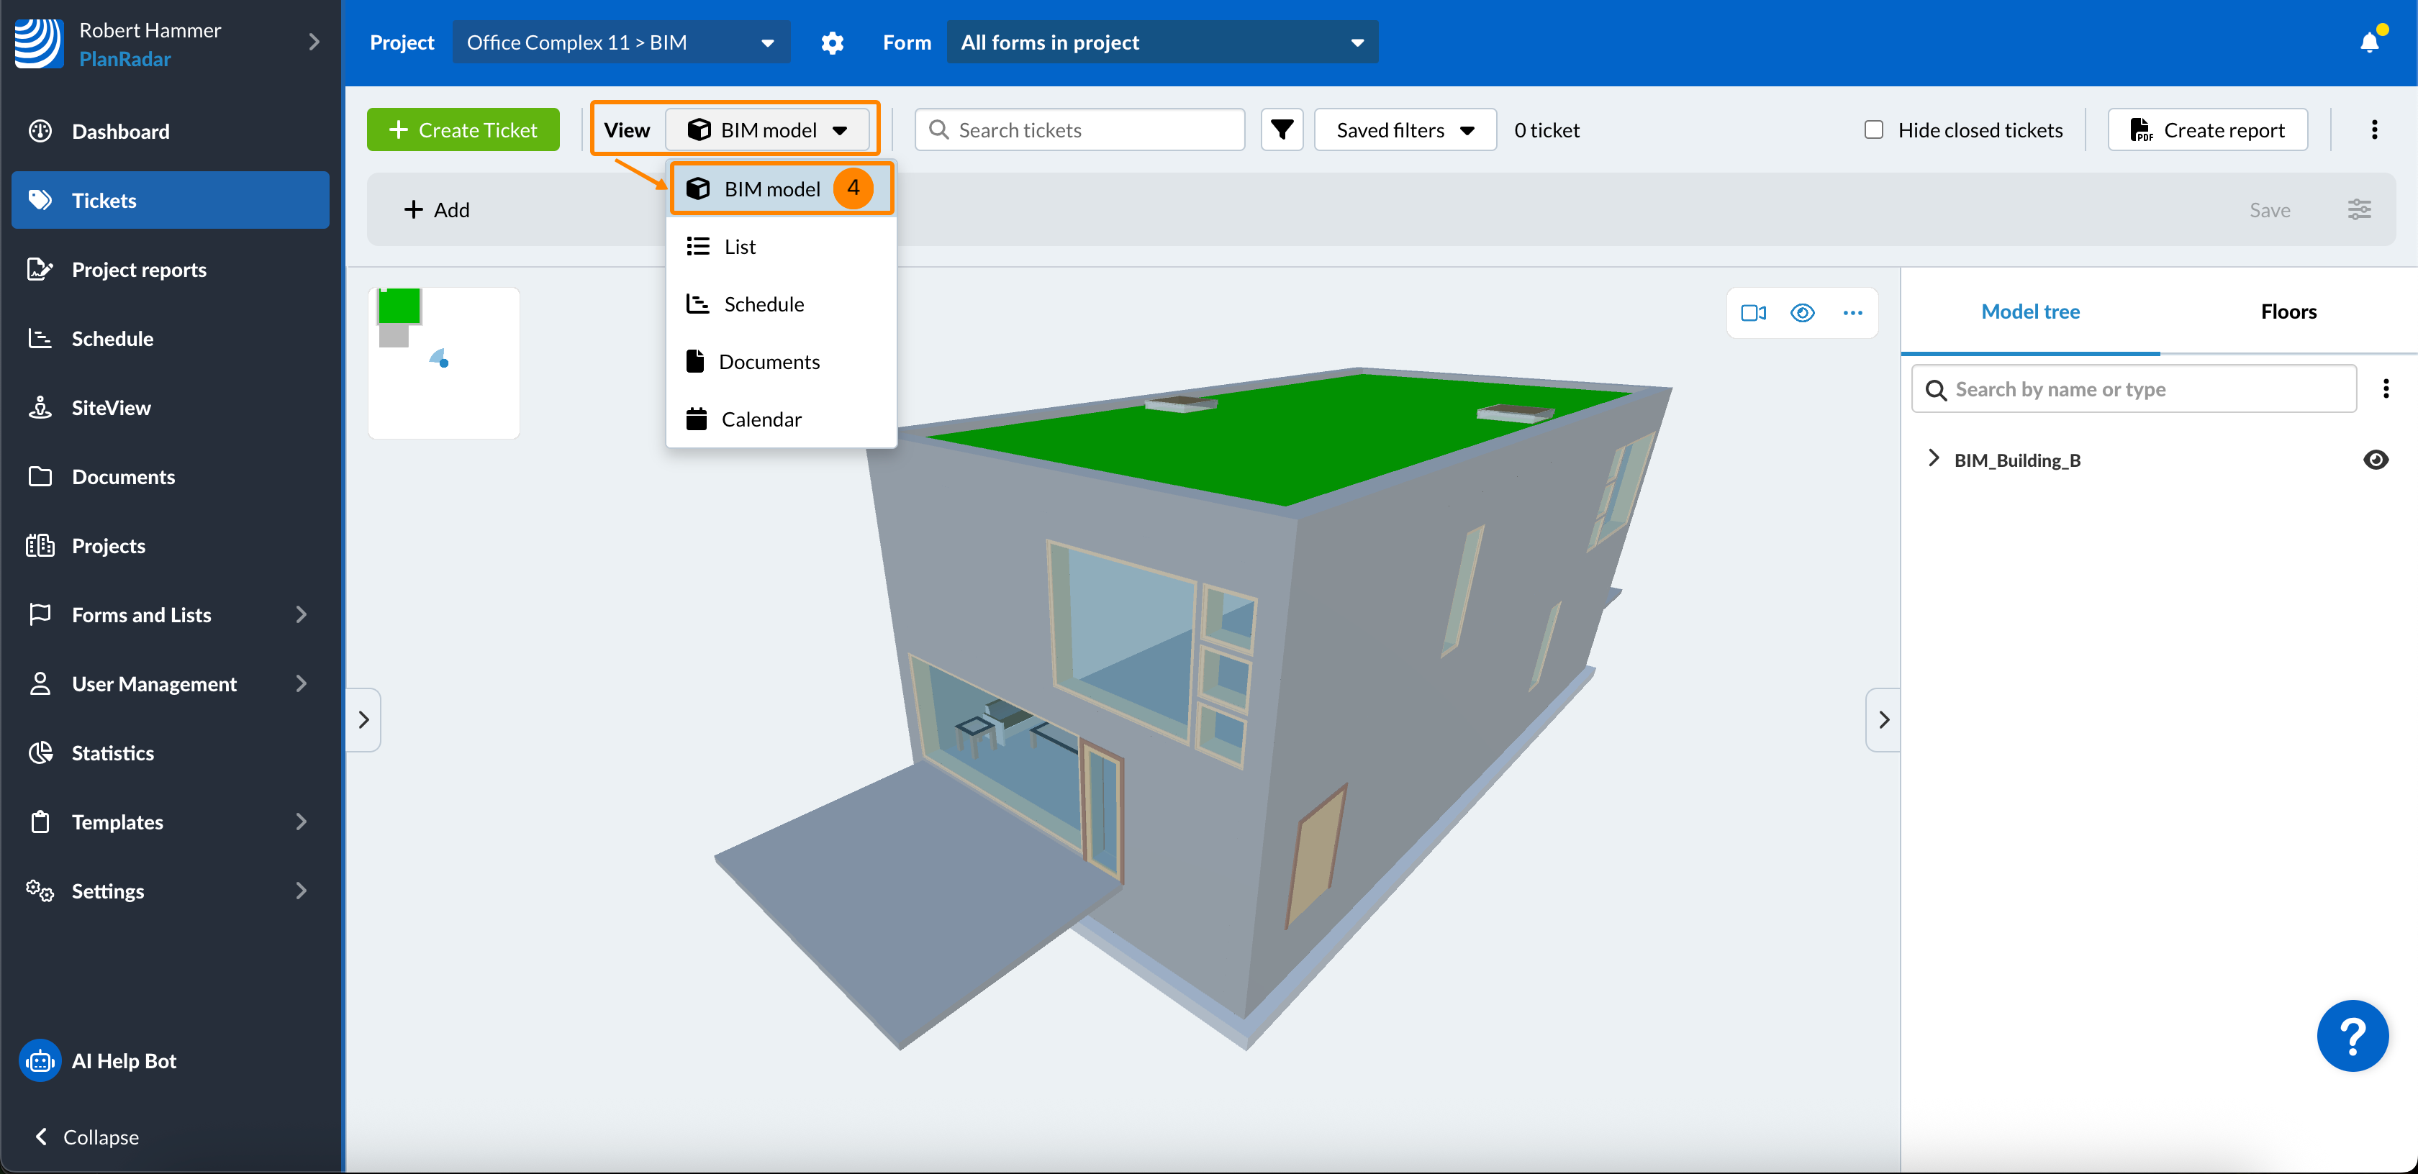Viewport: 2418px width, 1174px height.
Task: Click the camera view icon in viewer
Action: (1752, 312)
